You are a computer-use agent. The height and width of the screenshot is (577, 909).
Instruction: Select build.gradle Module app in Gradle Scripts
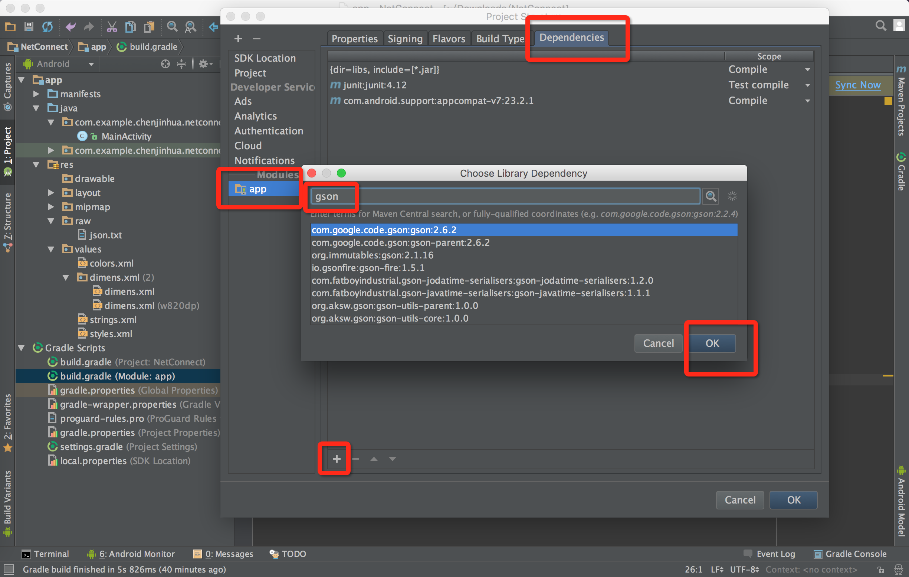pyautogui.click(x=117, y=377)
